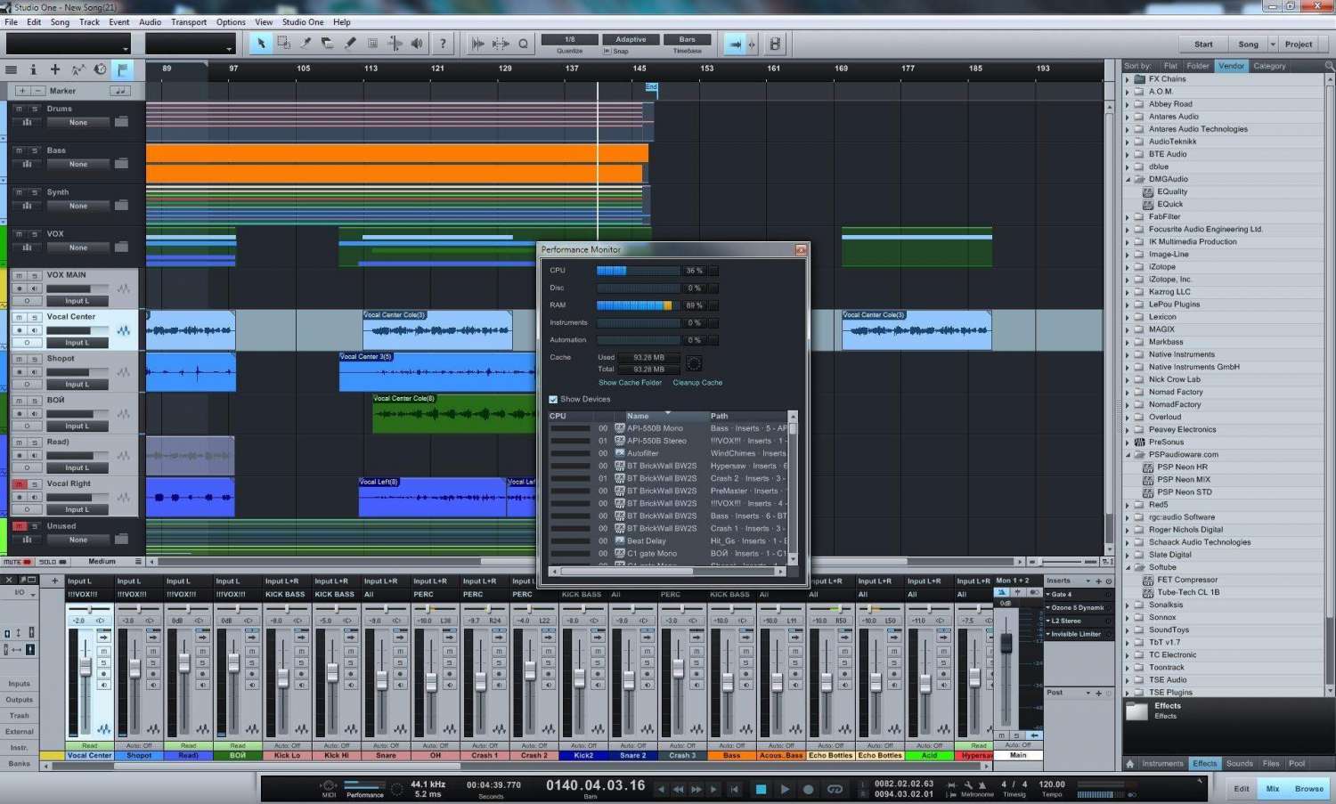
Task: Click the Cleanup Cache link
Action: click(697, 383)
